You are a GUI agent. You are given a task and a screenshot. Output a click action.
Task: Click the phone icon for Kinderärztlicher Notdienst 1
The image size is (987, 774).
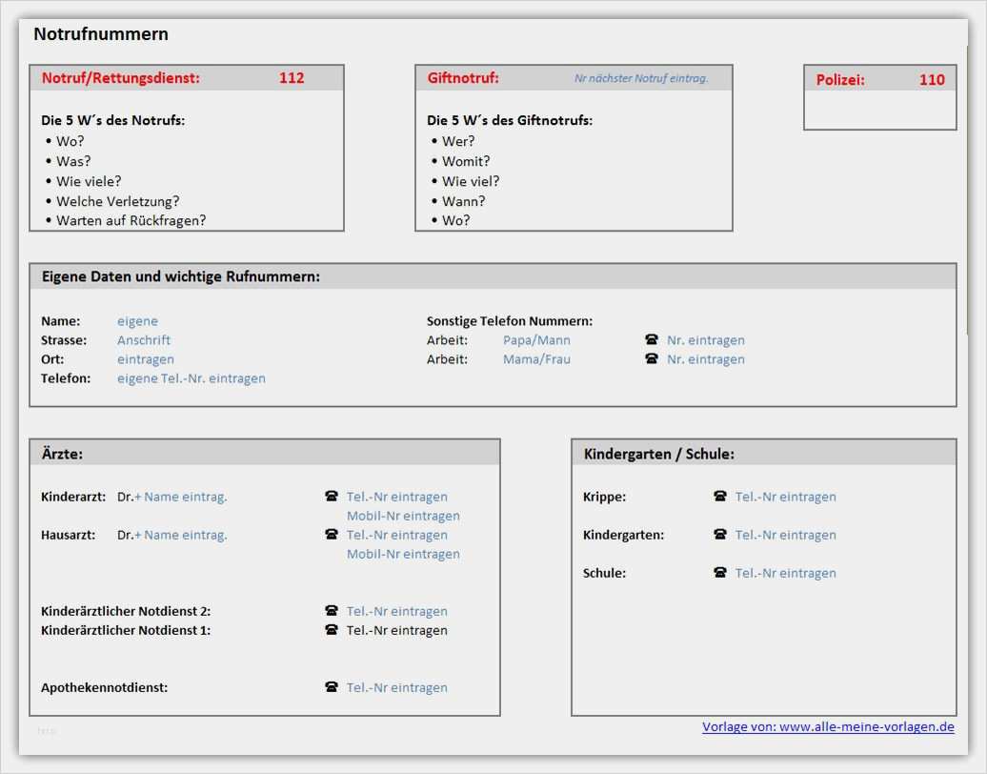pyautogui.click(x=332, y=630)
